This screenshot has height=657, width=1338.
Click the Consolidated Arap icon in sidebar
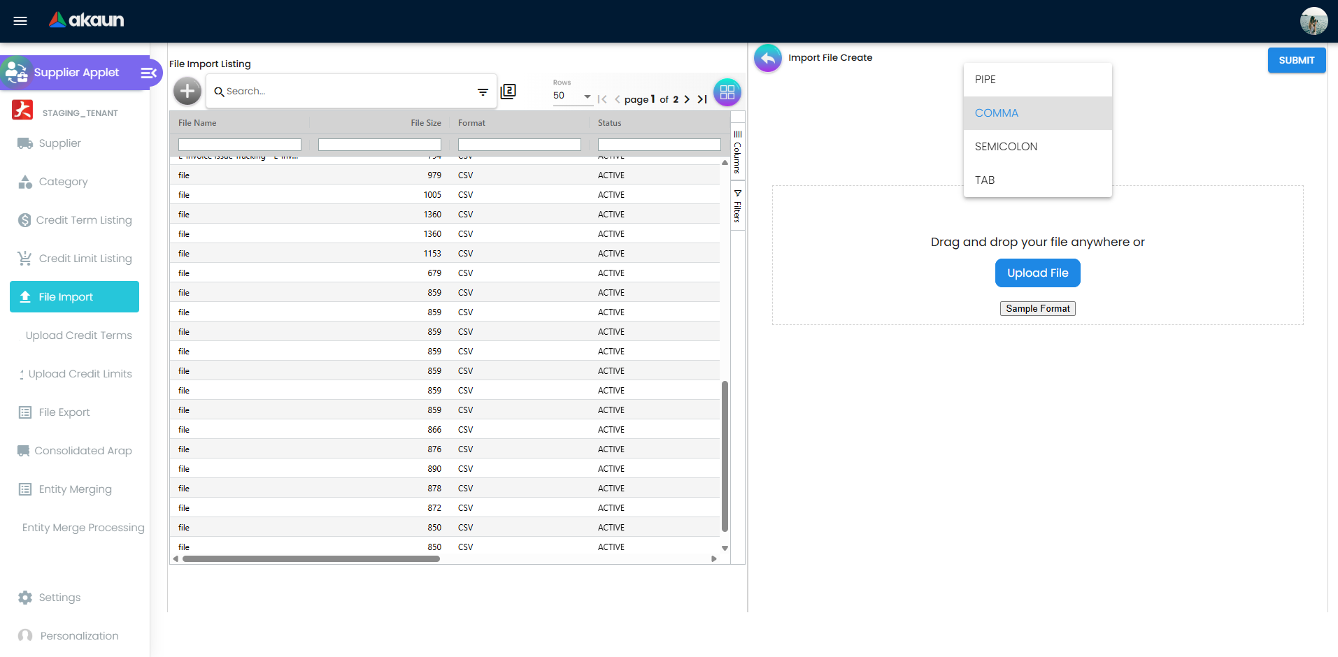24,451
